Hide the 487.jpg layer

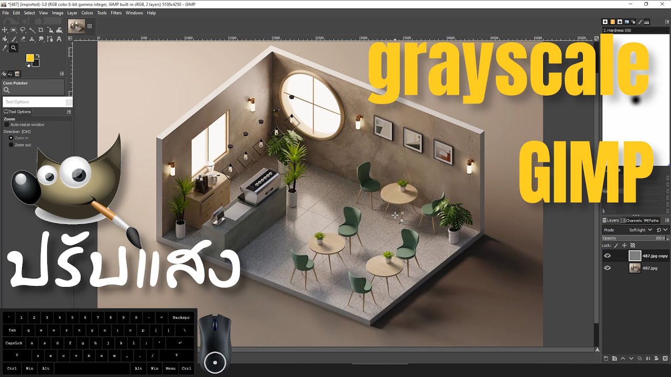pos(607,268)
